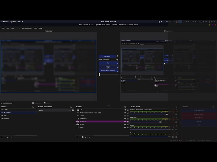Collapse the VO group in Sources
The height and width of the screenshot is (162, 217).
76,110
